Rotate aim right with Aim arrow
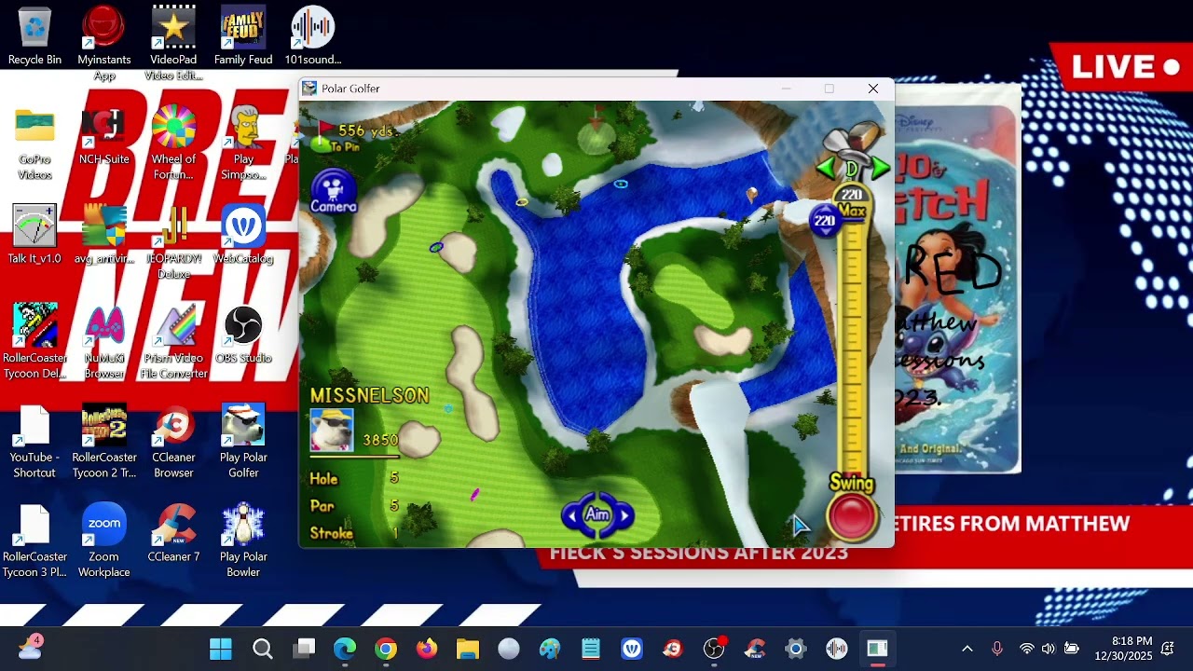The image size is (1193, 671). pyautogui.click(x=624, y=514)
